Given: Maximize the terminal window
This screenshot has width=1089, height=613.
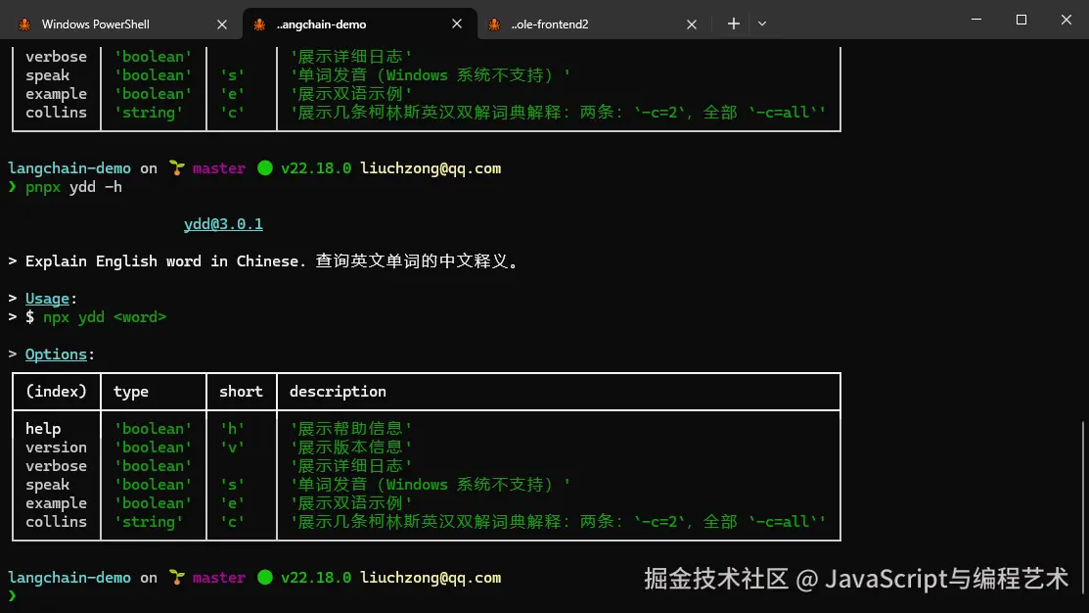Looking at the screenshot, I should [1021, 20].
